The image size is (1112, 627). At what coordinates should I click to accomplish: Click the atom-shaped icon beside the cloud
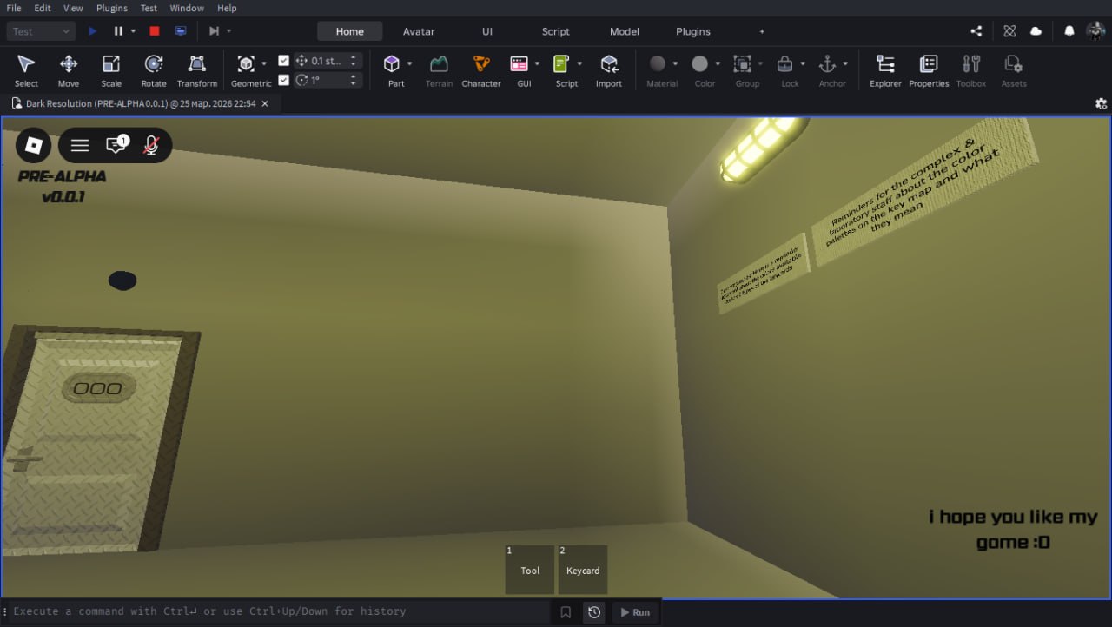[1009, 31]
